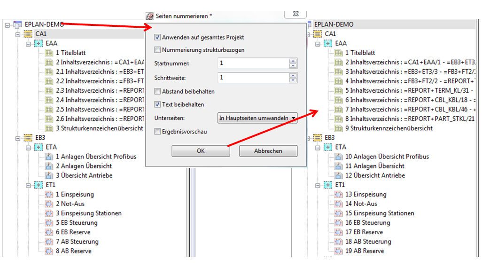Select '8 Inhaltsverzeichnis' in right tree

click(x=410, y=119)
